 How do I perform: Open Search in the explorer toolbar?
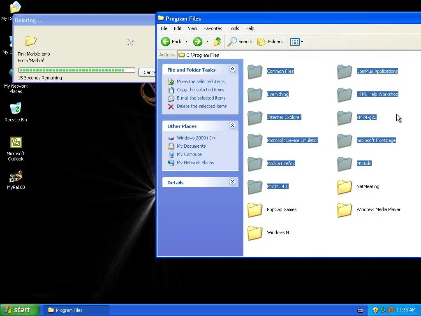(240, 42)
